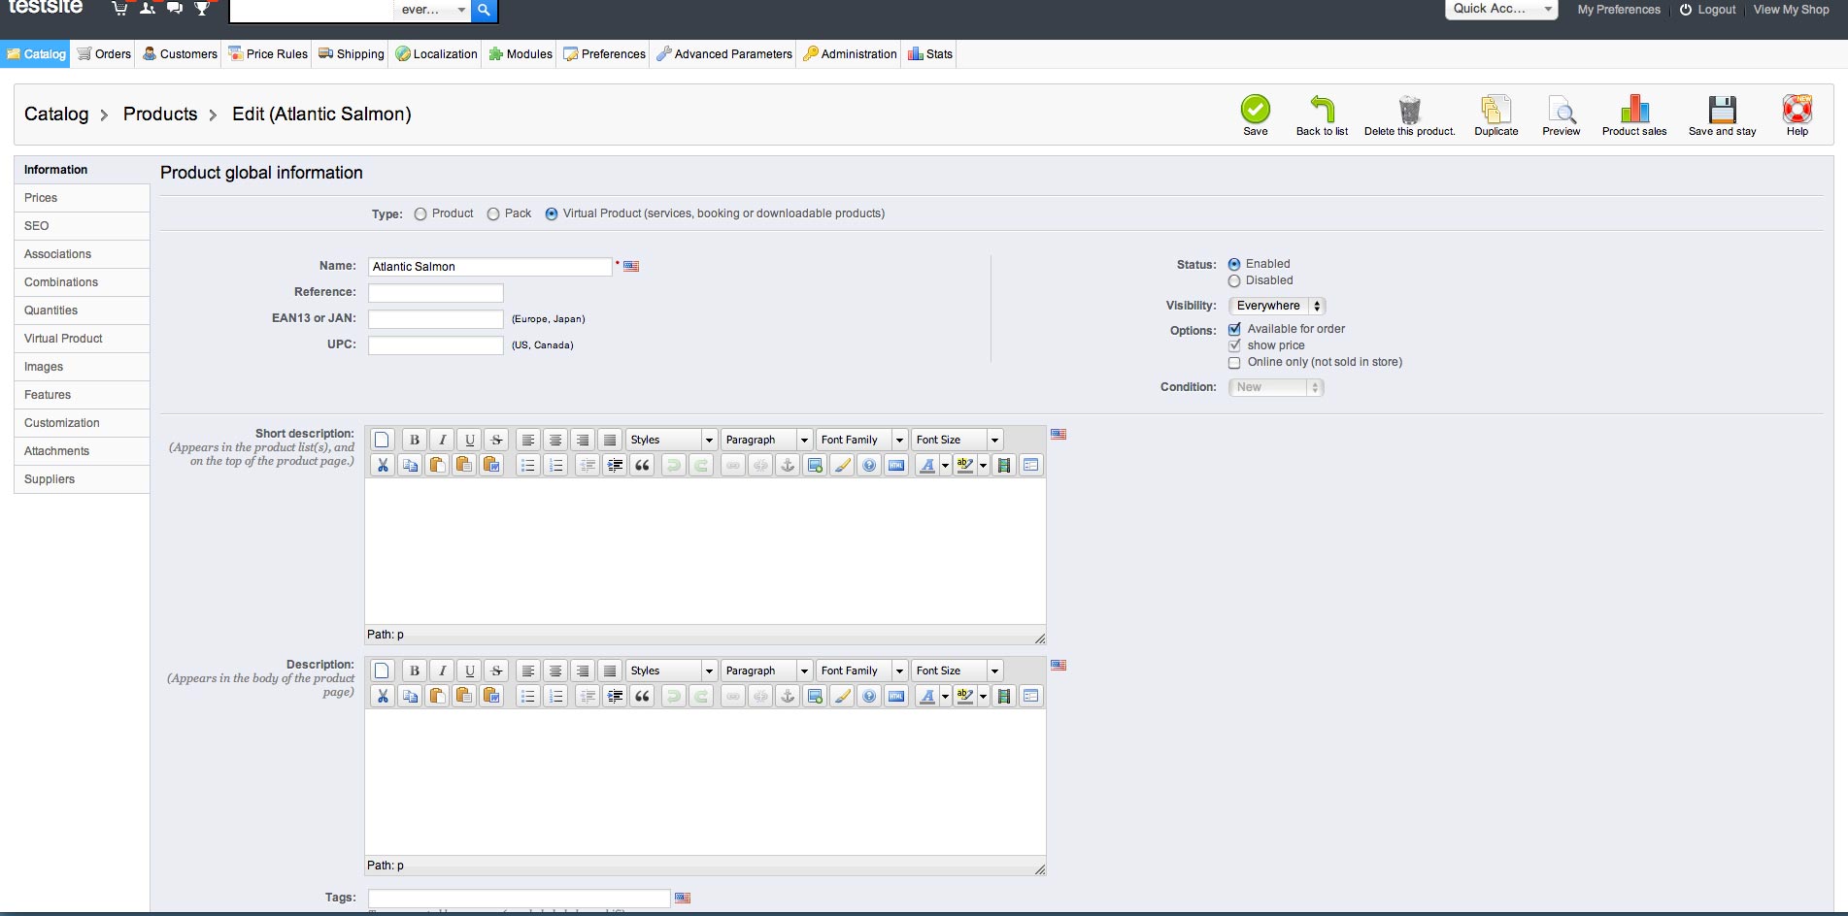This screenshot has height=916, width=1848.
Task: Open the Visibility Everywhere dropdown
Action: 1277,306
